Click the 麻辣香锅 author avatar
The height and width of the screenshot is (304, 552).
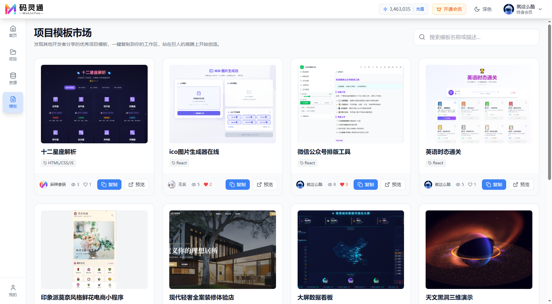44,185
